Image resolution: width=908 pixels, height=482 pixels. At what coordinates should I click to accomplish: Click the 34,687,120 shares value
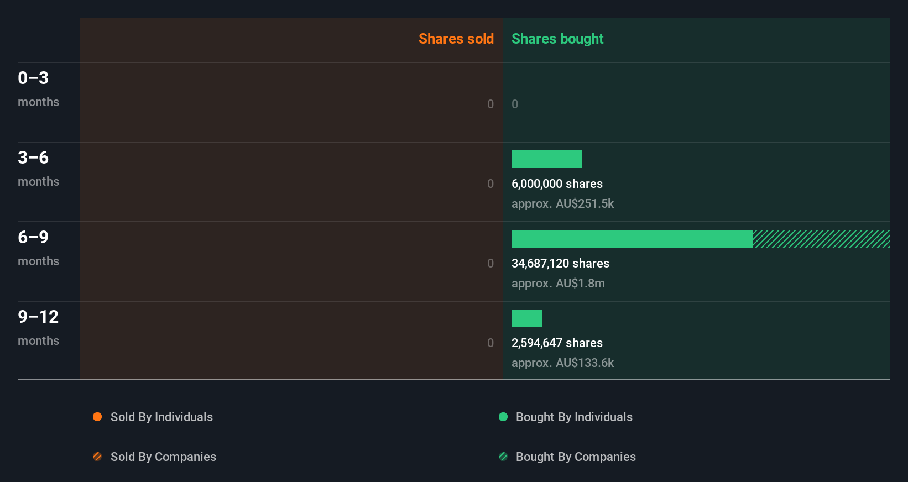(x=560, y=264)
